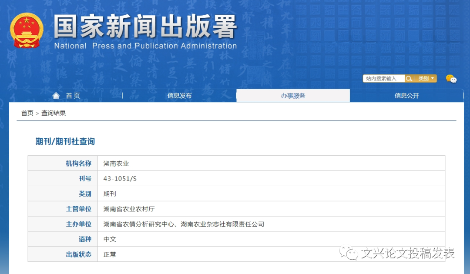Open the 类别 search category dropdown
Screen dimensions: 470x274
point(426,78)
